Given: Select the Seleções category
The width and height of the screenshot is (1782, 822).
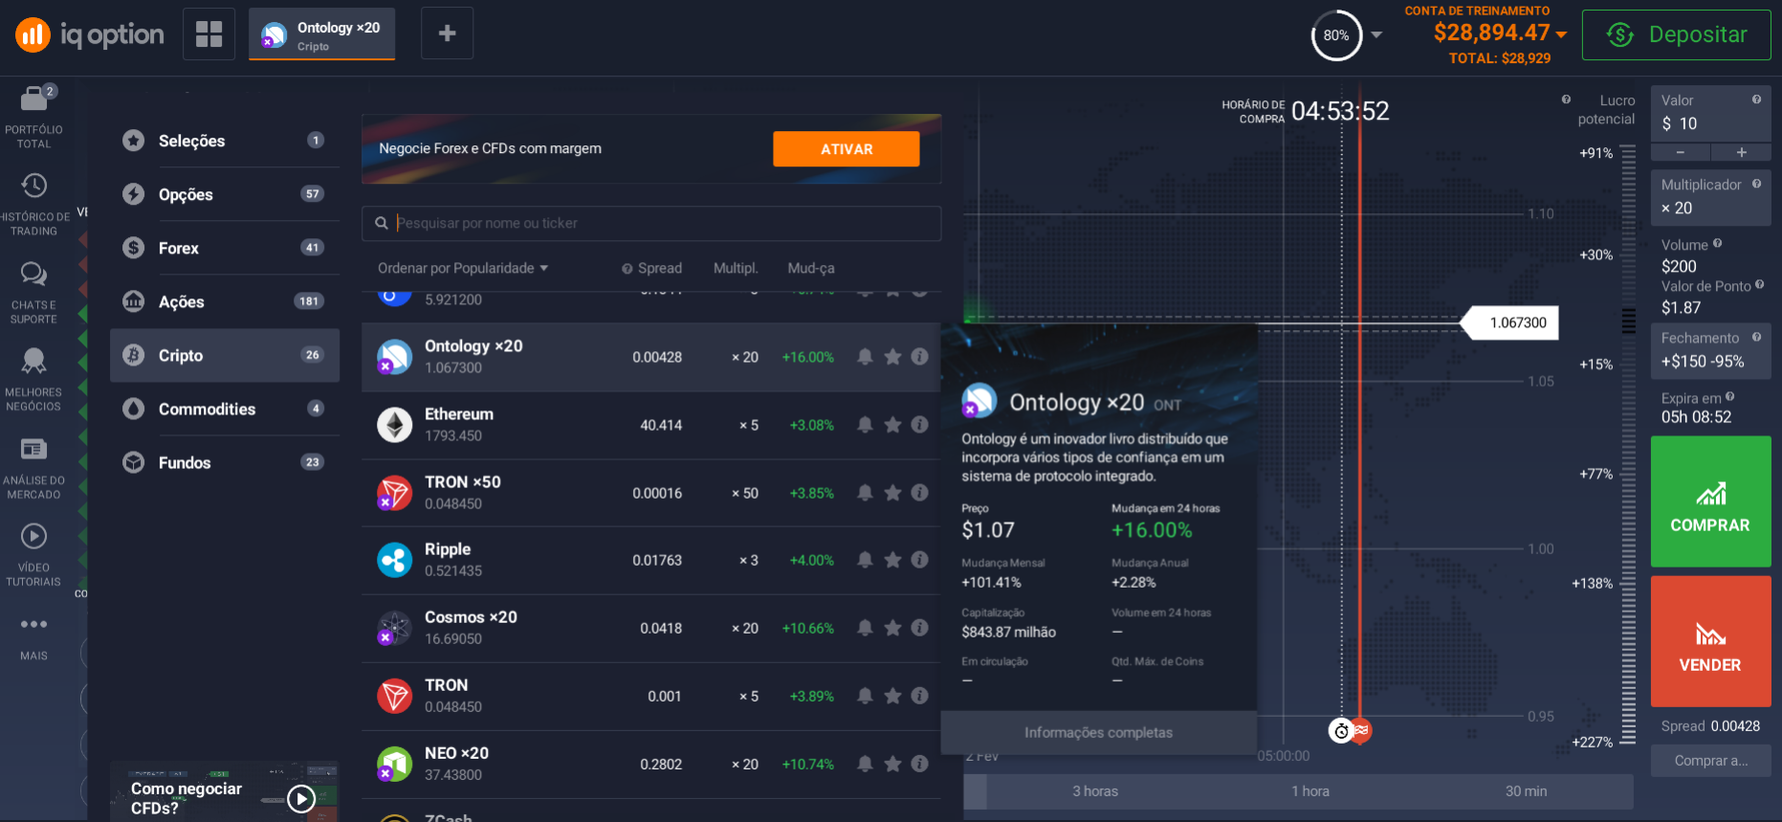Looking at the screenshot, I should click(225, 141).
